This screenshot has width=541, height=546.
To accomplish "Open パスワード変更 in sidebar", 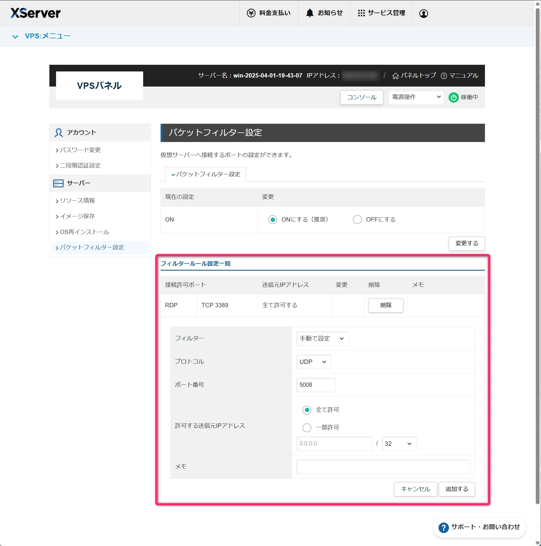I will click(78, 150).
